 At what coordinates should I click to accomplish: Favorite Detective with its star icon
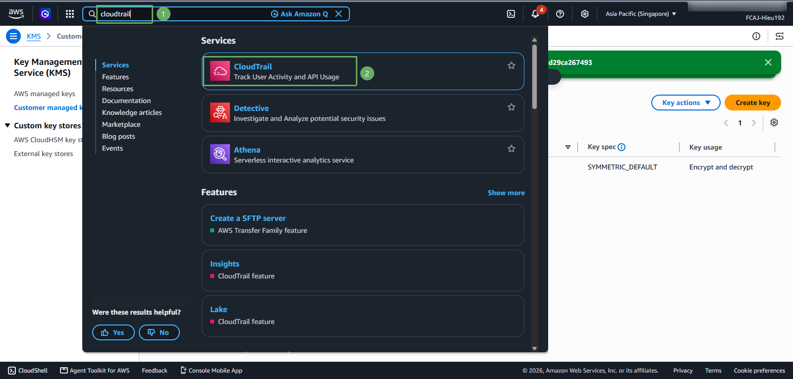click(511, 107)
